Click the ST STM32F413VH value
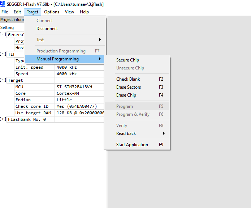The width and height of the screenshot is (251, 208). coord(79,87)
